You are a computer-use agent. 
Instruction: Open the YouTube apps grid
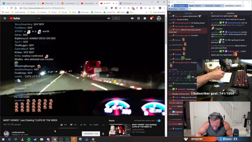pos(139,19)
